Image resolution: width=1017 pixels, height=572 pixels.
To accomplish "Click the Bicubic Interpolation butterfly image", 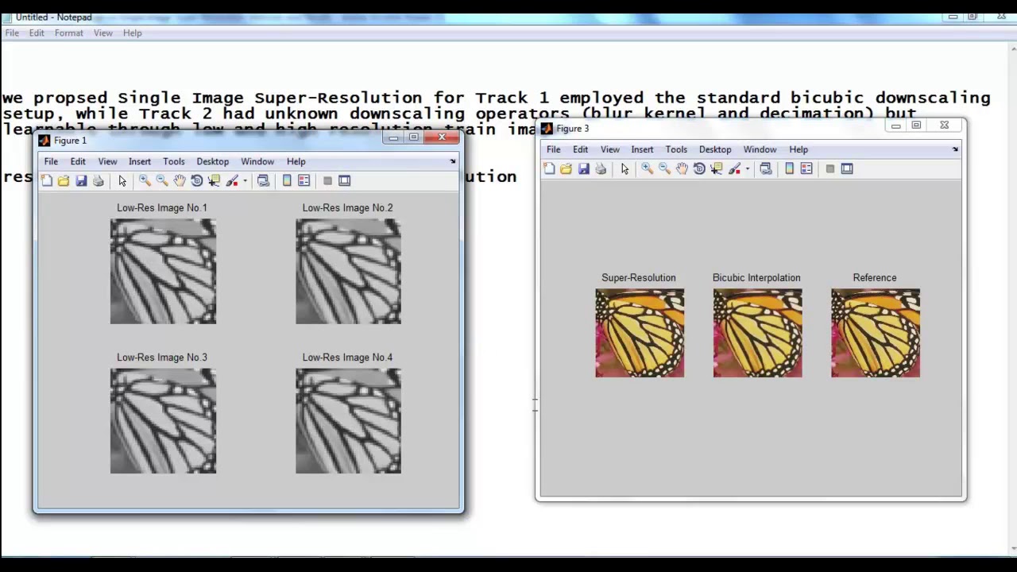I will (757, 333).
